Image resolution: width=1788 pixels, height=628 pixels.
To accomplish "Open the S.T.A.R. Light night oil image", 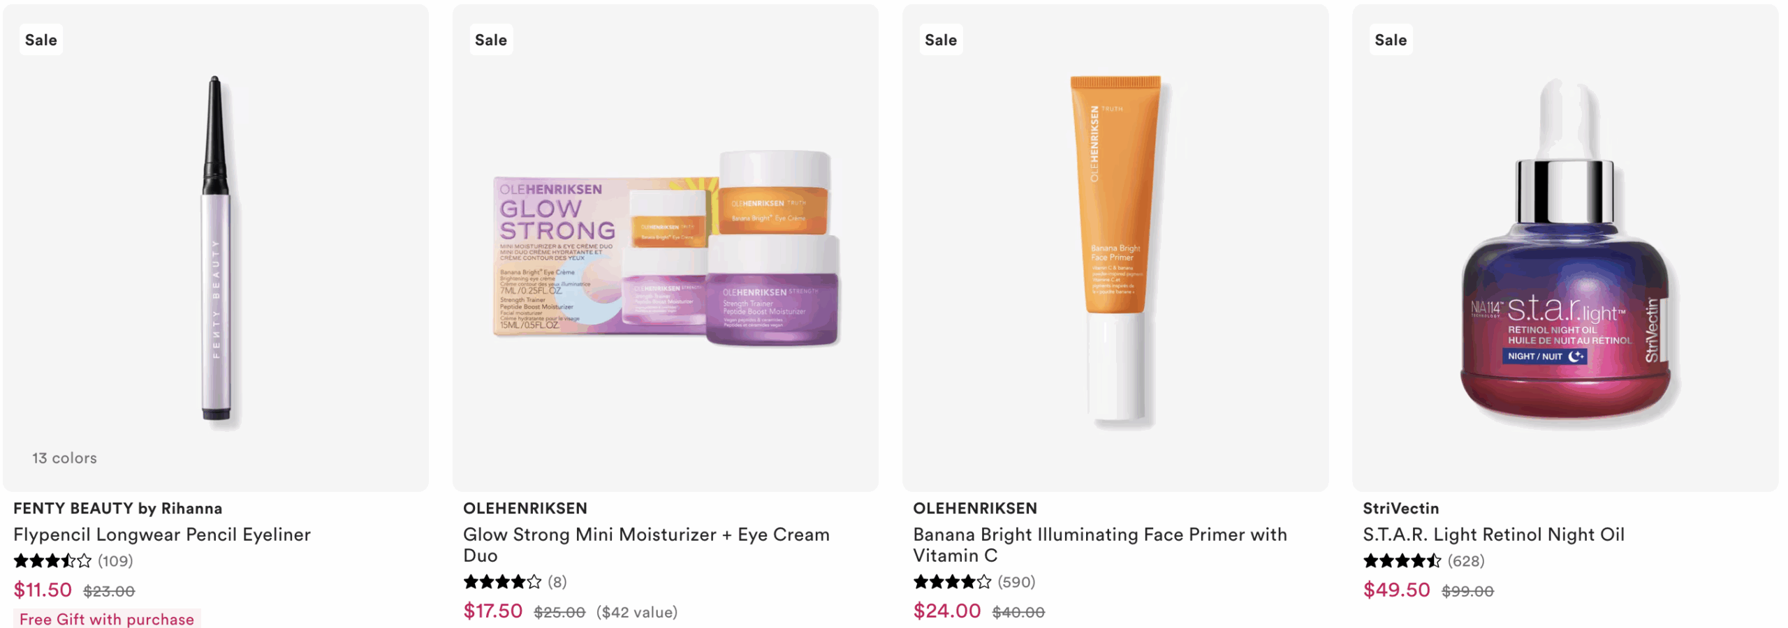I will point(1565,248).
